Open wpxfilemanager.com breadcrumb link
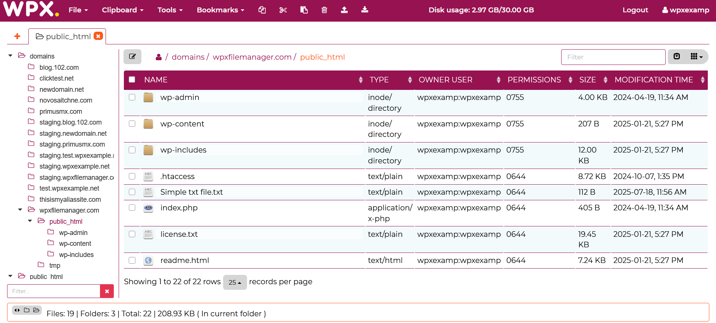 pyautogui.click(x=252, y=57)
